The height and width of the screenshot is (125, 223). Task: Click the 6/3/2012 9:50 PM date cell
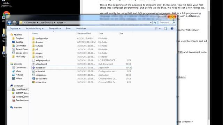click(x=85, y=39)
